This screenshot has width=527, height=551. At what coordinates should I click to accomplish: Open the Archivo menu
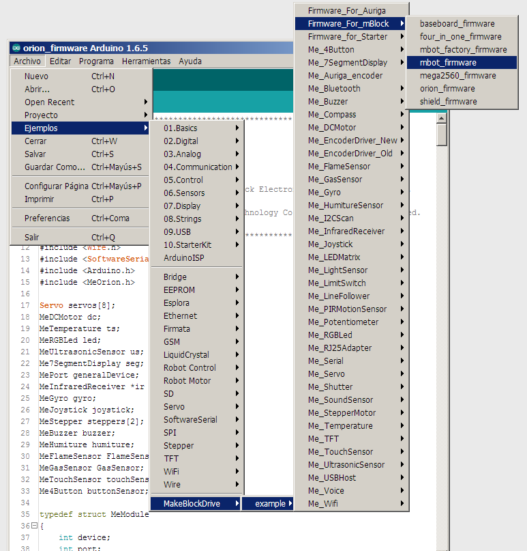point(27,61)
